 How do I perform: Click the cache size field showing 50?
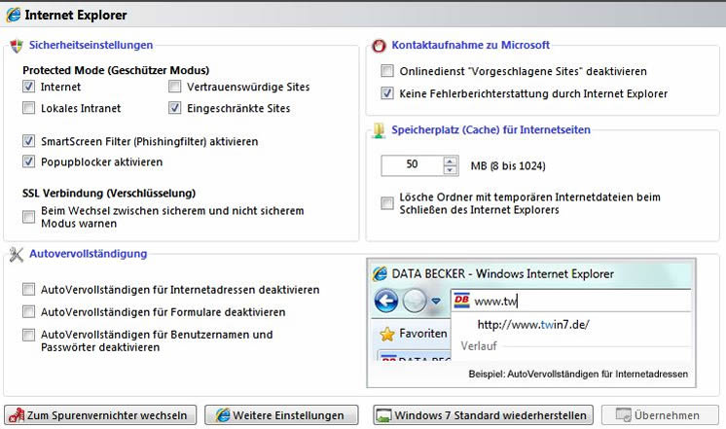(412, 165)
